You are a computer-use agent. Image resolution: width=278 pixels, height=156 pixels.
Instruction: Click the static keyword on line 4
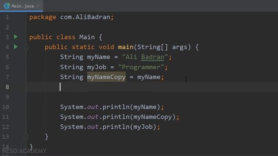[x=83, y=47]
